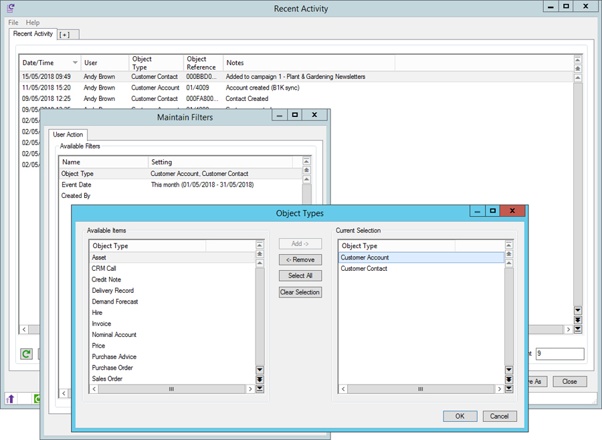This screenshot has width=602, height=440.
Task: Select the Created By filter row
Action: pyautogui.click(x=181, y=196)
